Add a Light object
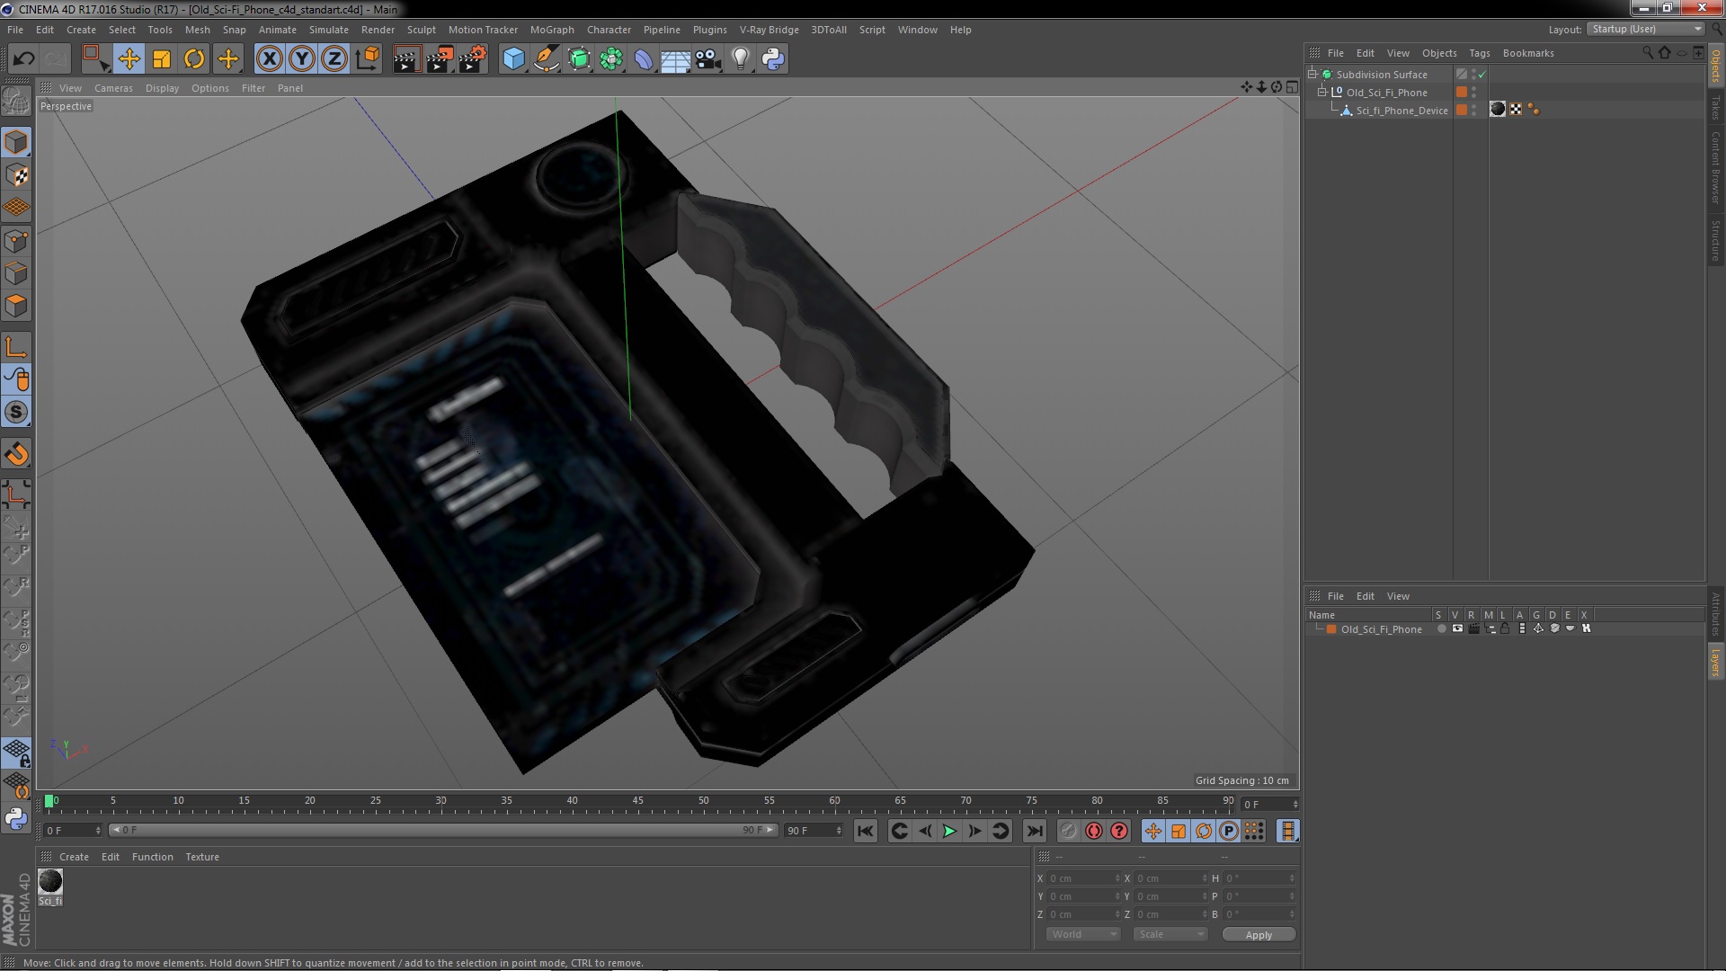 [741, 59]
